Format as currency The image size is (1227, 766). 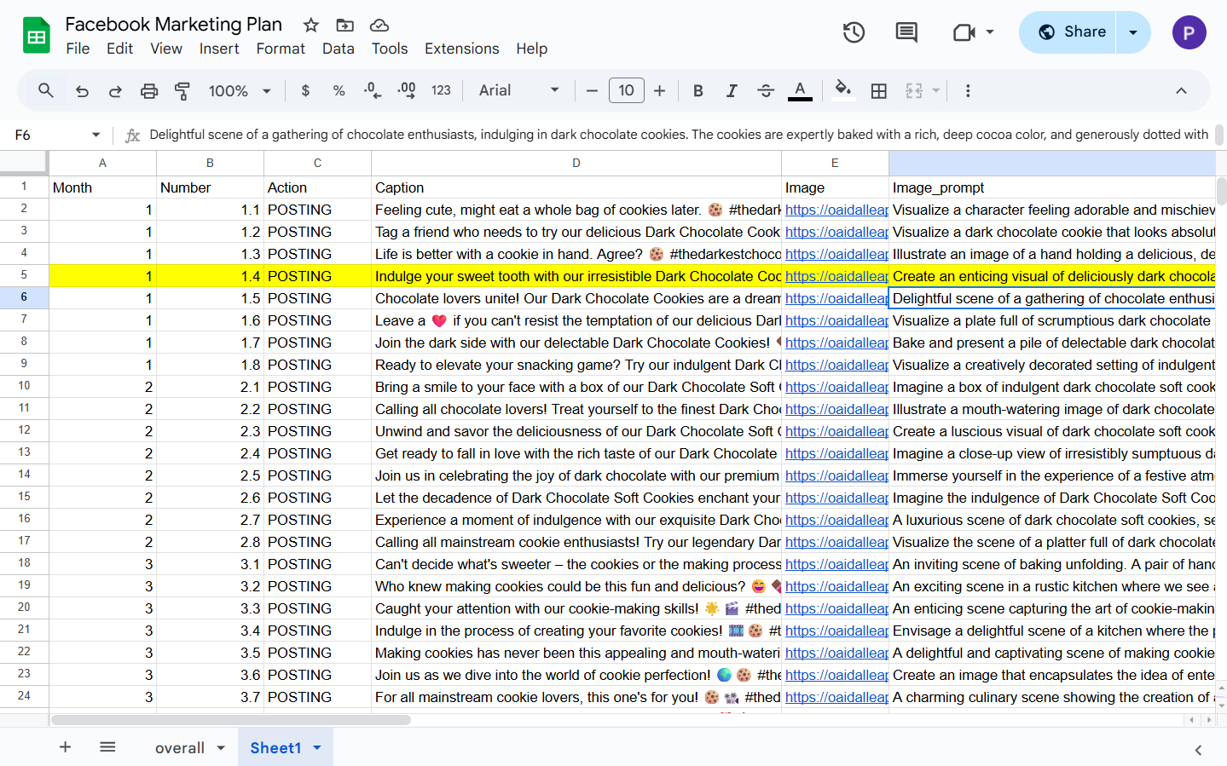click(x=305, y=90)
